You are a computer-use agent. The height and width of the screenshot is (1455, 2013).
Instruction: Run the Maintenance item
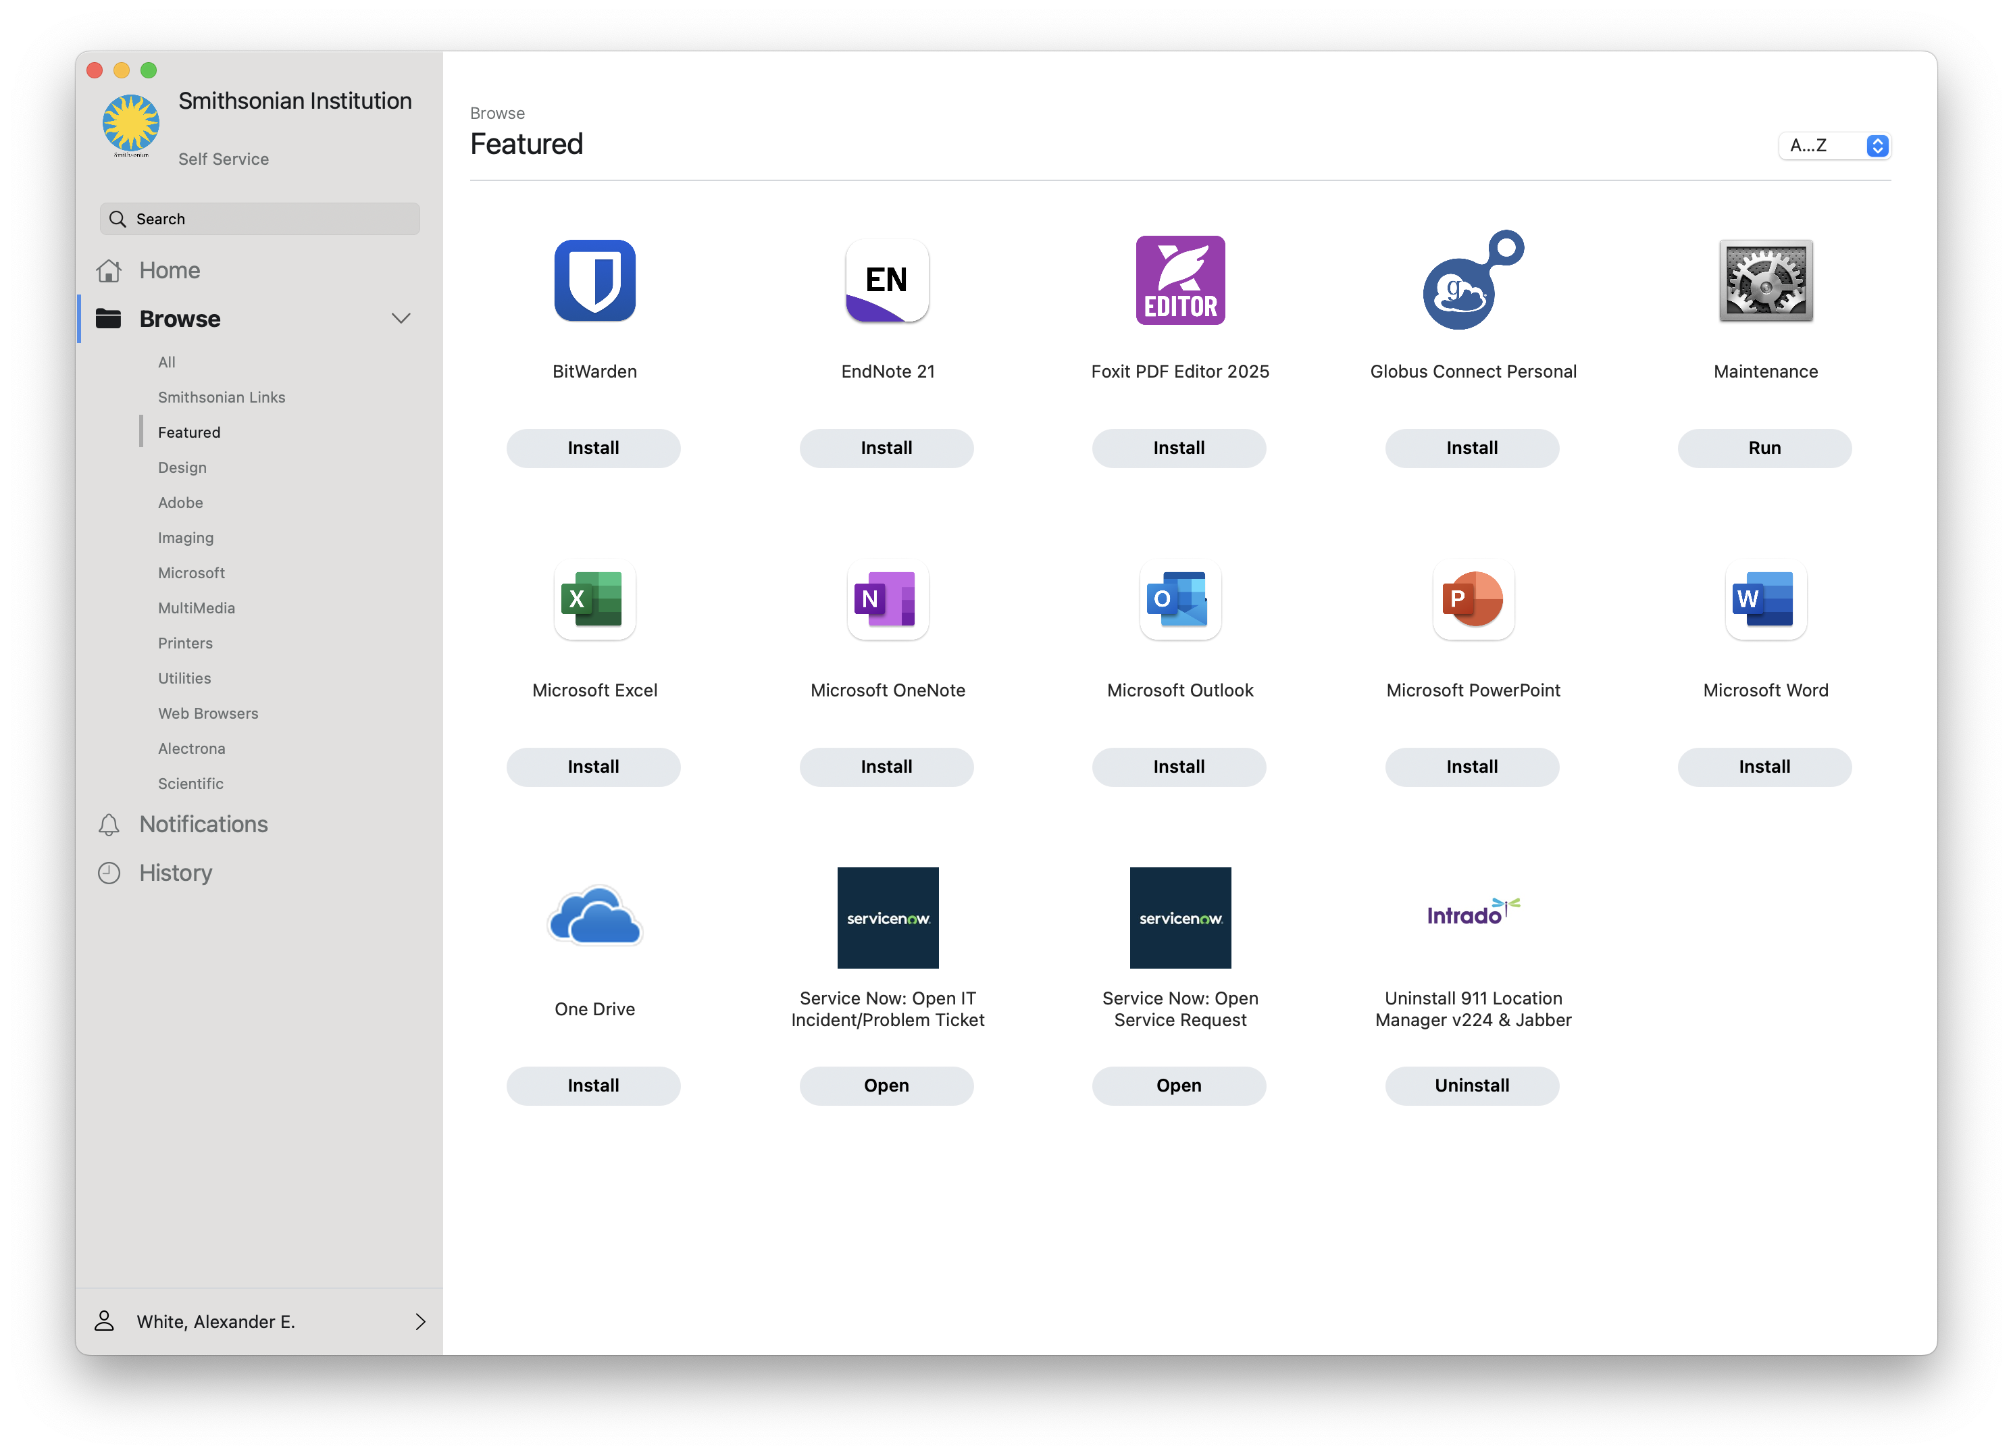pos(1764,447)
